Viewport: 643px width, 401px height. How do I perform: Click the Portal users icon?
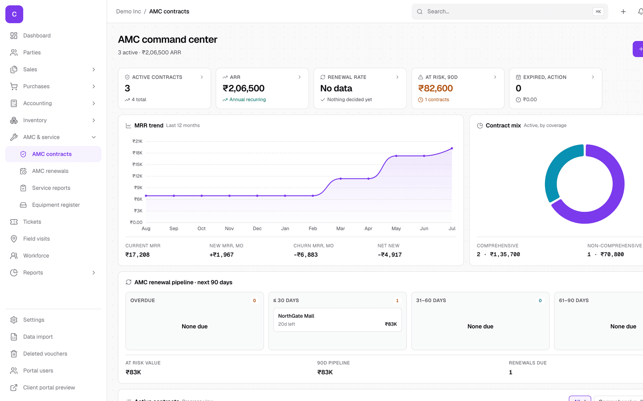pos(14,371)
